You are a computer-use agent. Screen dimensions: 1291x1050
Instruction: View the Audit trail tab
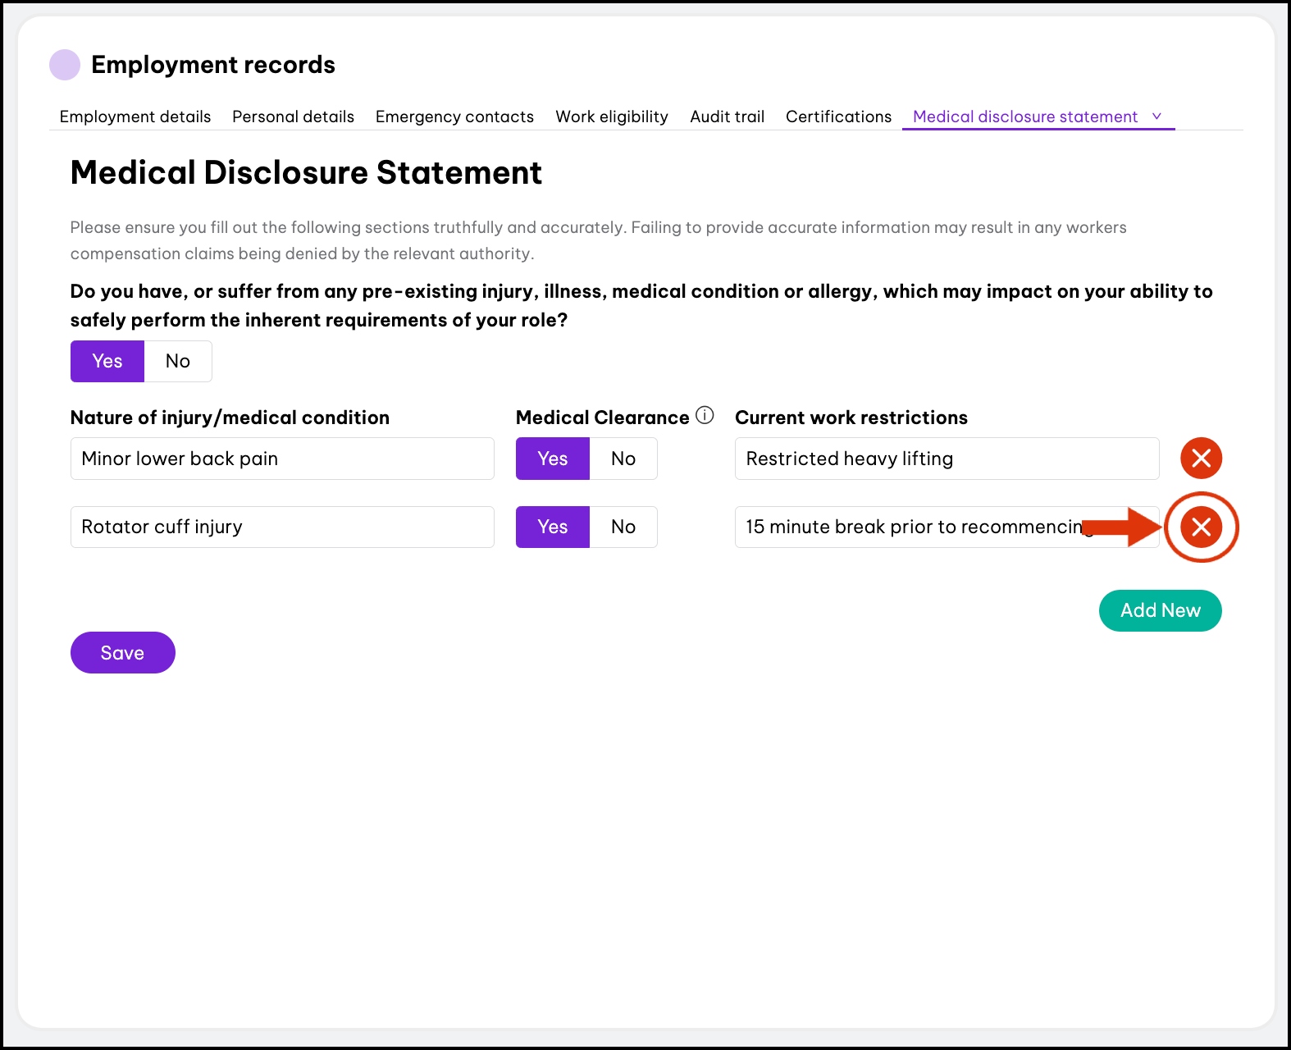[x=727, y=116]
